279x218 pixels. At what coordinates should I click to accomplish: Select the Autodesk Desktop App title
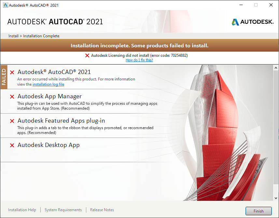point(49,145)
